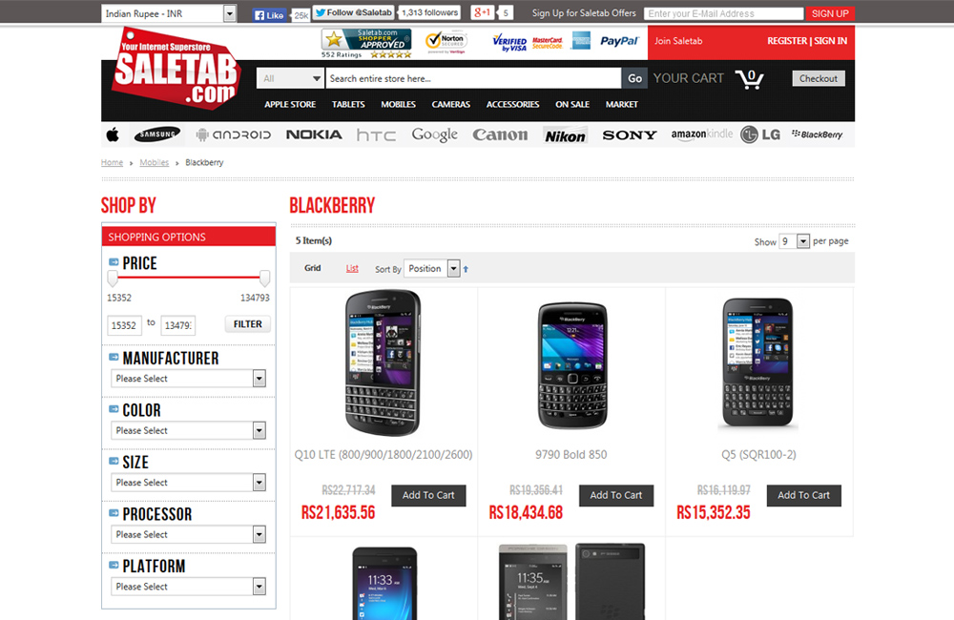Click the shopping cart icon
The height and width of the screenshot is (620, 954).
pyautogui.click(x=750, y=79)
